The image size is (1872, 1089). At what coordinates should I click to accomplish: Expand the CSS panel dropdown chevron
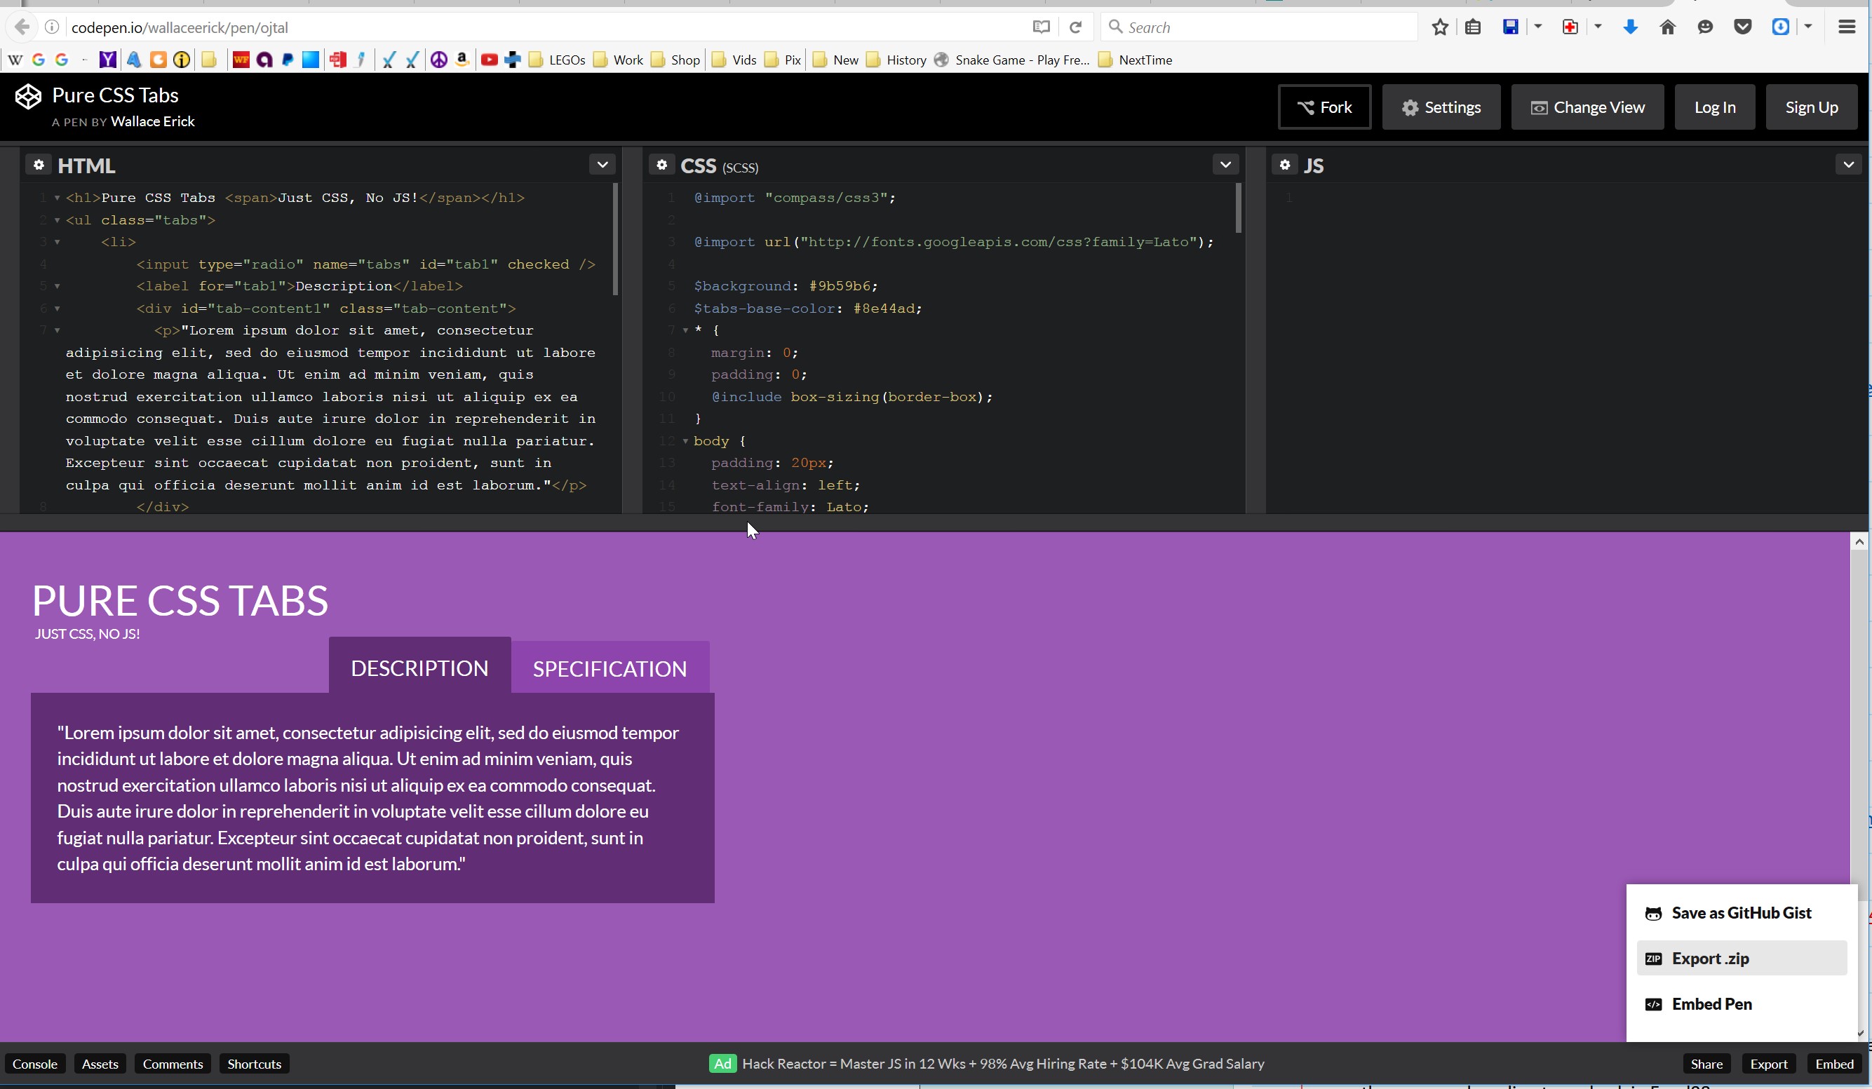pyautogui.click(x=1225, y=164)
